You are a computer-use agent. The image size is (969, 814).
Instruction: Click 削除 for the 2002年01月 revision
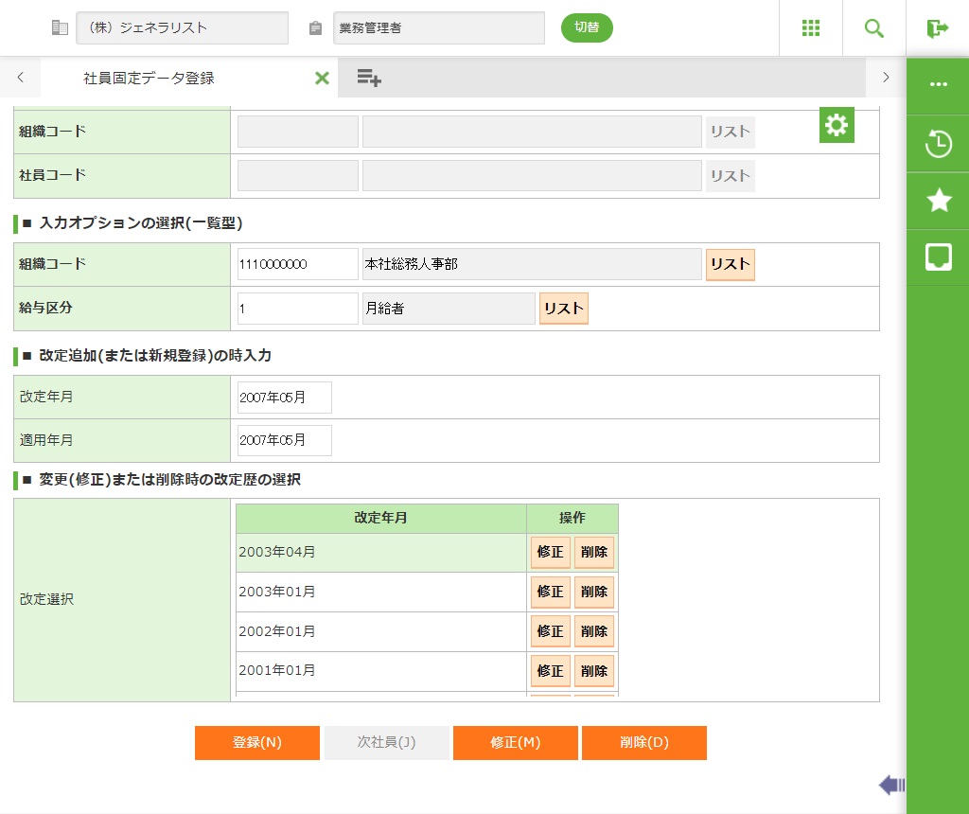tap(594, 631)
